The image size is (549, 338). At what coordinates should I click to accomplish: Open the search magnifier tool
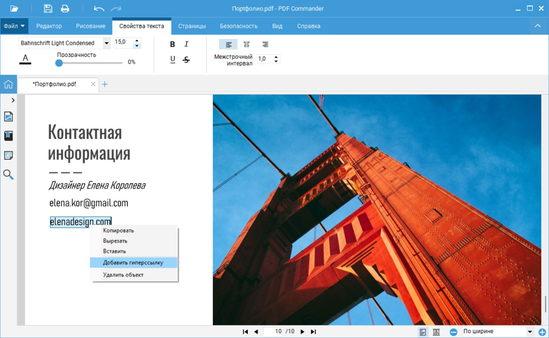[x=8, y=174]
